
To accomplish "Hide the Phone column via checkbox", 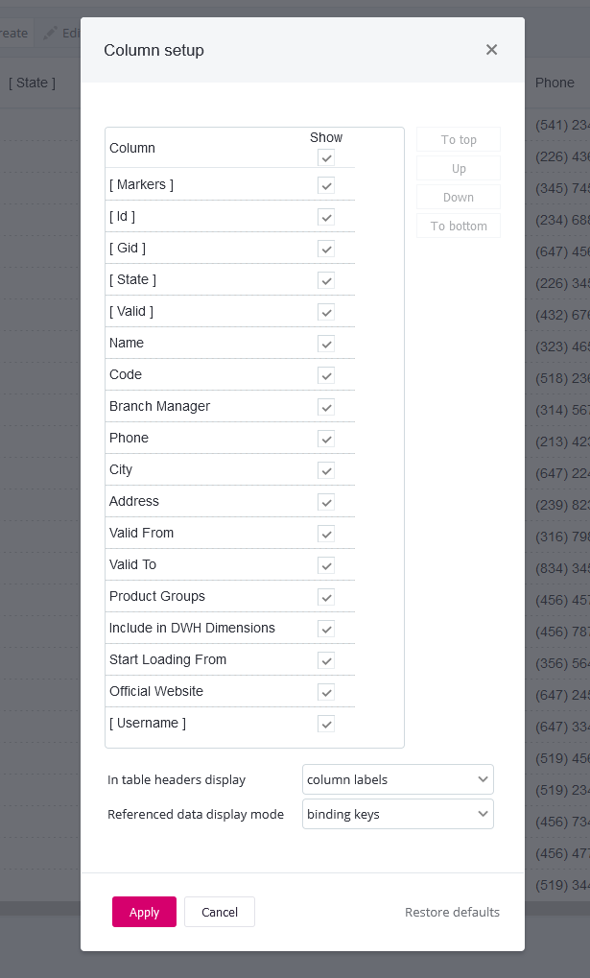I will 326,440.
